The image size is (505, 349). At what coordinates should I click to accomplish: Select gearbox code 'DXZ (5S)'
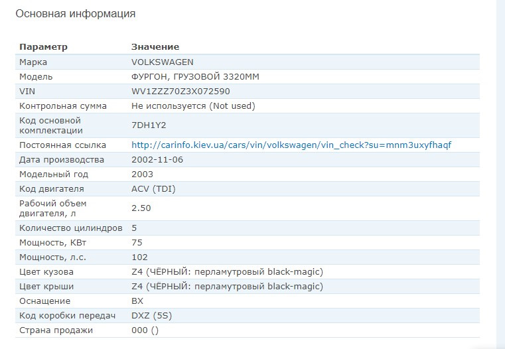(x=151, y=316)
